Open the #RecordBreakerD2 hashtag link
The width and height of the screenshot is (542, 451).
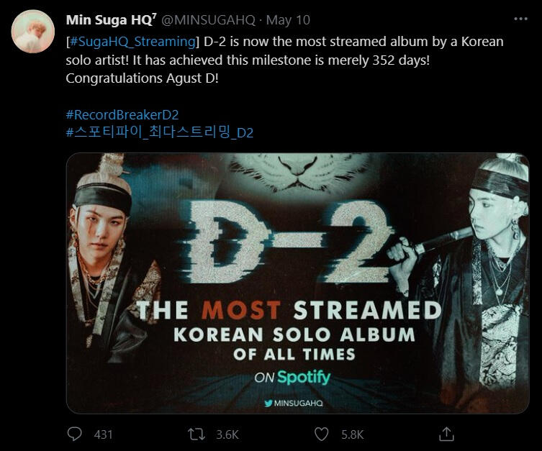click(122, 114)
